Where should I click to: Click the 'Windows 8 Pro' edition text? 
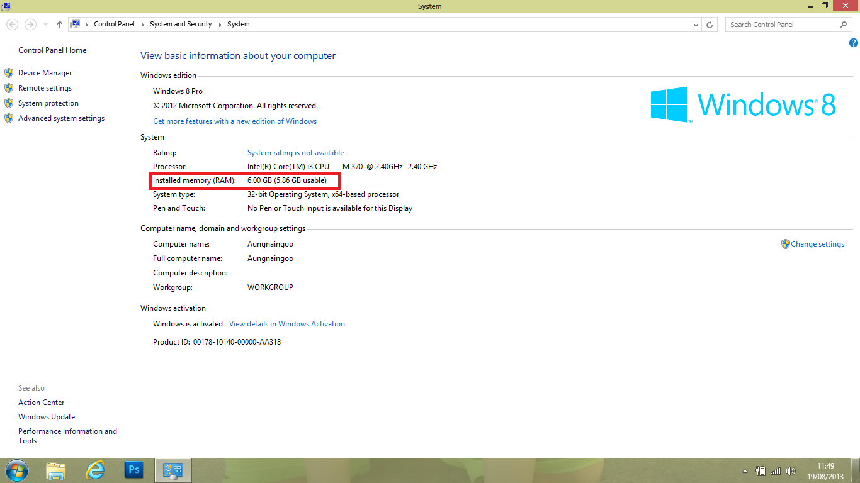click(178, 91)
